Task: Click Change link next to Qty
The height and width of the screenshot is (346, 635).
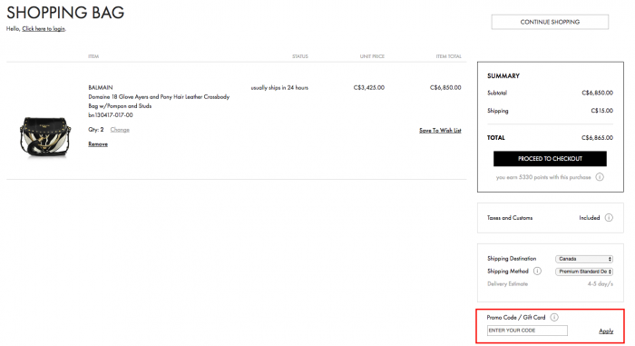Action: [120, 130]
